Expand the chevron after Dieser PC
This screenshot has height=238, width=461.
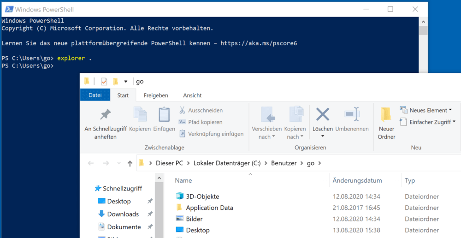[x=189, y=163]
